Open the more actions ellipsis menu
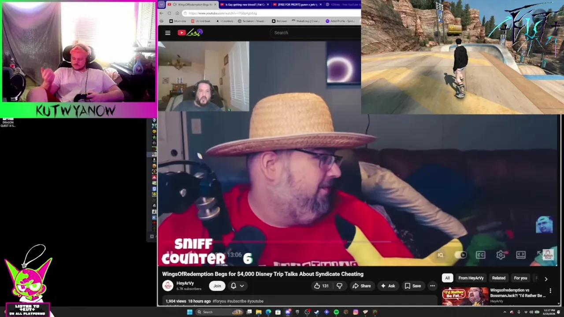This screenshot has height=317, width=564. (x=432, y=286)
